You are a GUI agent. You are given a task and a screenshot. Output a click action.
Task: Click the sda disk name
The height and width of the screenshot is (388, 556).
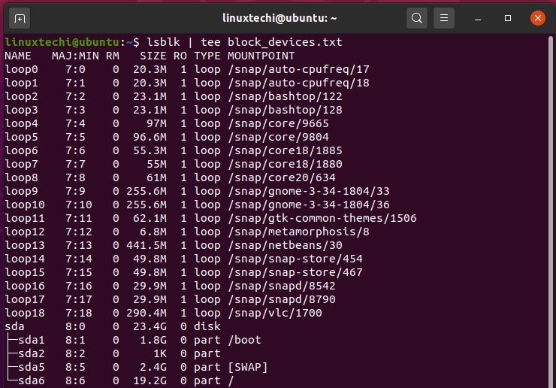(x=14, y=326)
